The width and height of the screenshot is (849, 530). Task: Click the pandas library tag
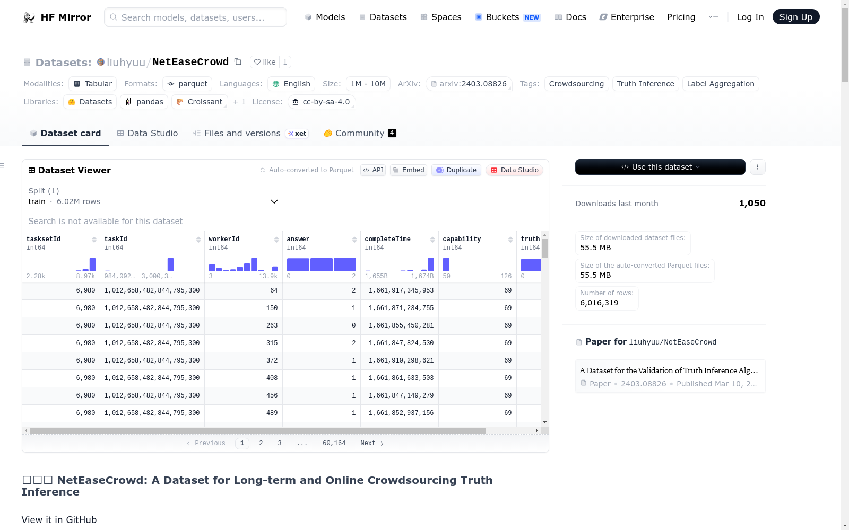tap(144, 102)
